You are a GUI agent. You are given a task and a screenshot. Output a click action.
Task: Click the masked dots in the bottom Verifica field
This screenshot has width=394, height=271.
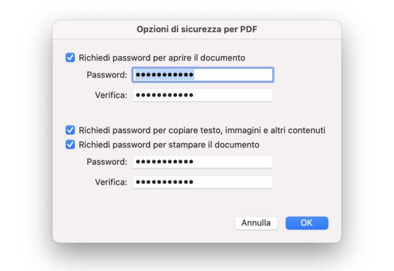coord(165,182)
